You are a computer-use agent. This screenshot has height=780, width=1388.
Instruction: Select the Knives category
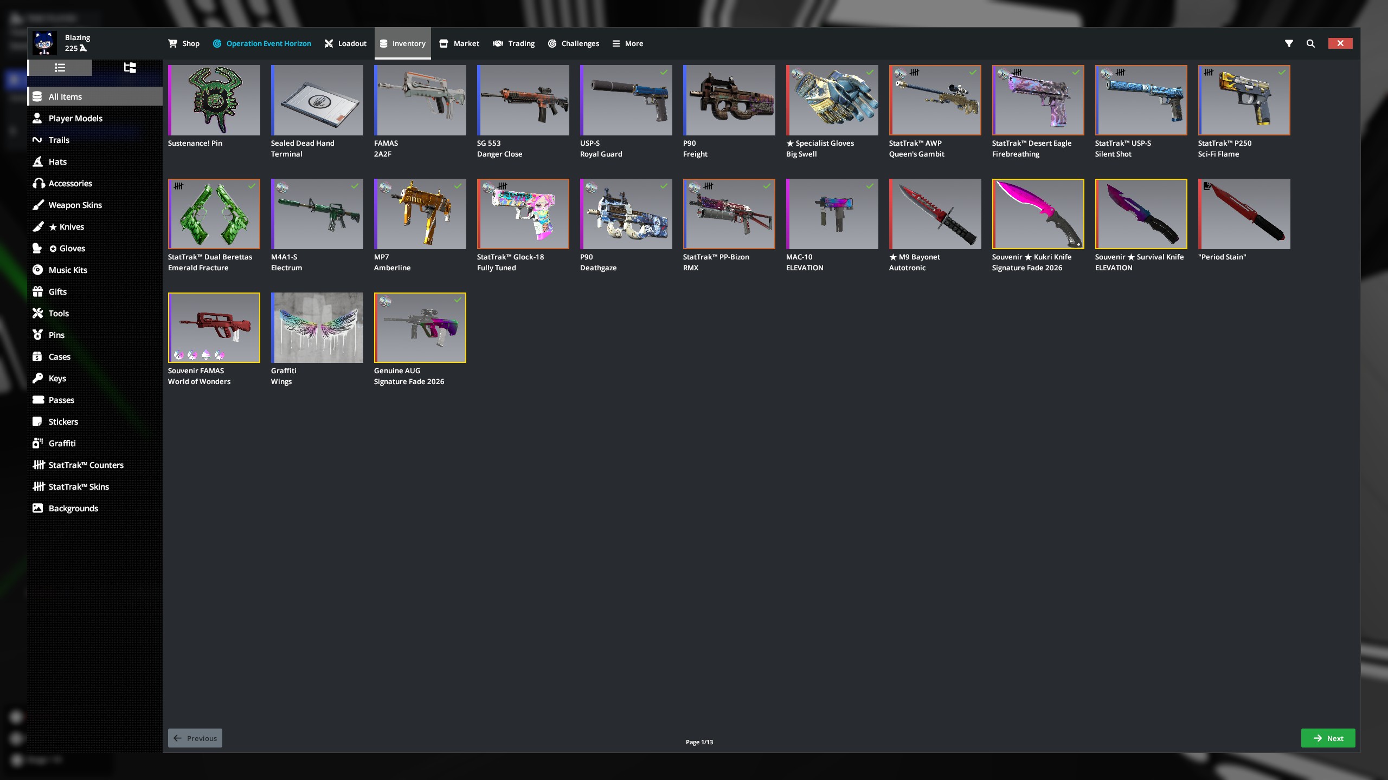pos(66,226)
